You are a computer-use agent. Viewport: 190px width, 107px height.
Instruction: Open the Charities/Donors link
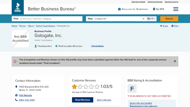tap(155, 2)
